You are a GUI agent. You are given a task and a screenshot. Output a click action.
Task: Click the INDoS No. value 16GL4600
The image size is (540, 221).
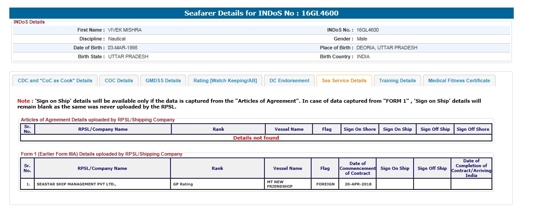pos(368,30)
